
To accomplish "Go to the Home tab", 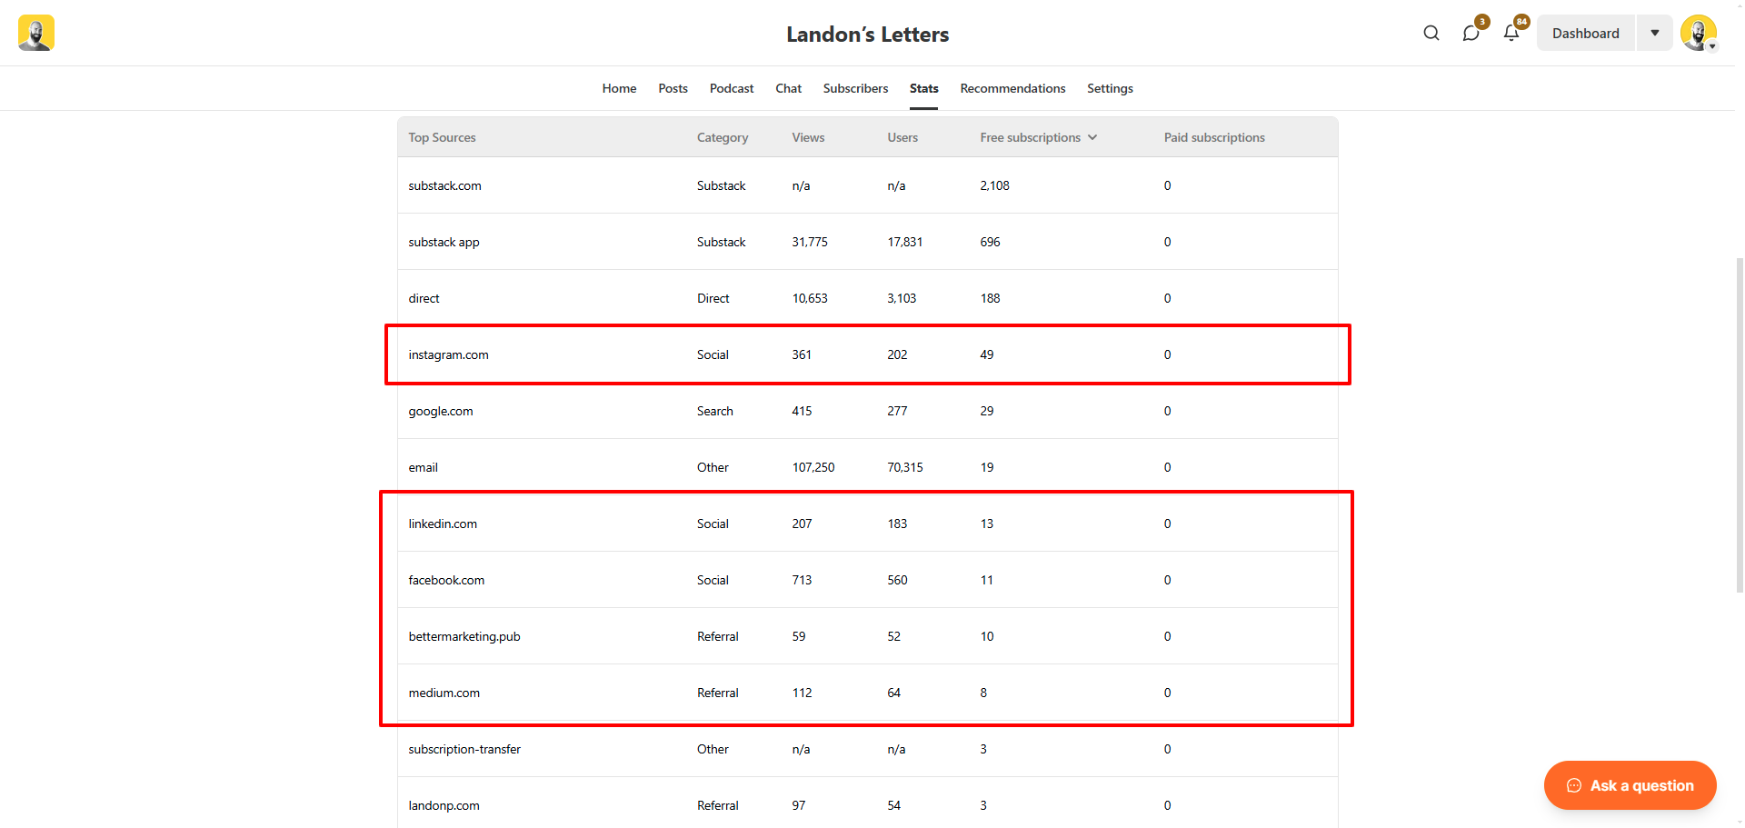I will point(619,88).
